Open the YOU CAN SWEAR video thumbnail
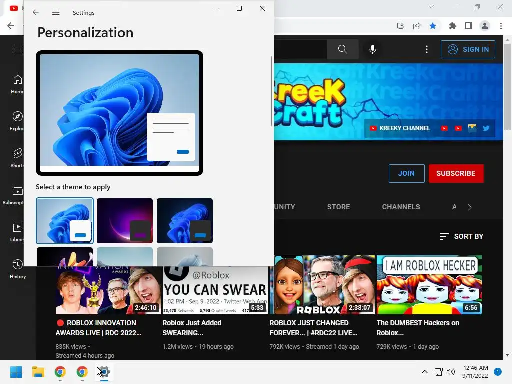 tap(215, 290)
